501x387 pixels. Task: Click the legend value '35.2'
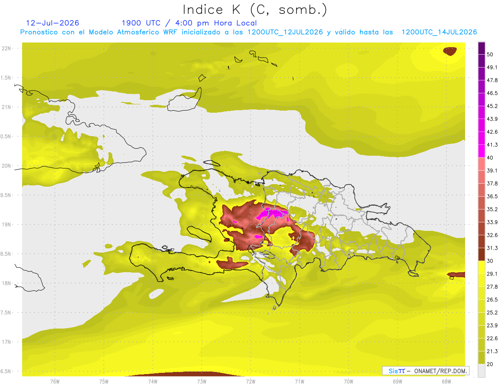(492, 209)
